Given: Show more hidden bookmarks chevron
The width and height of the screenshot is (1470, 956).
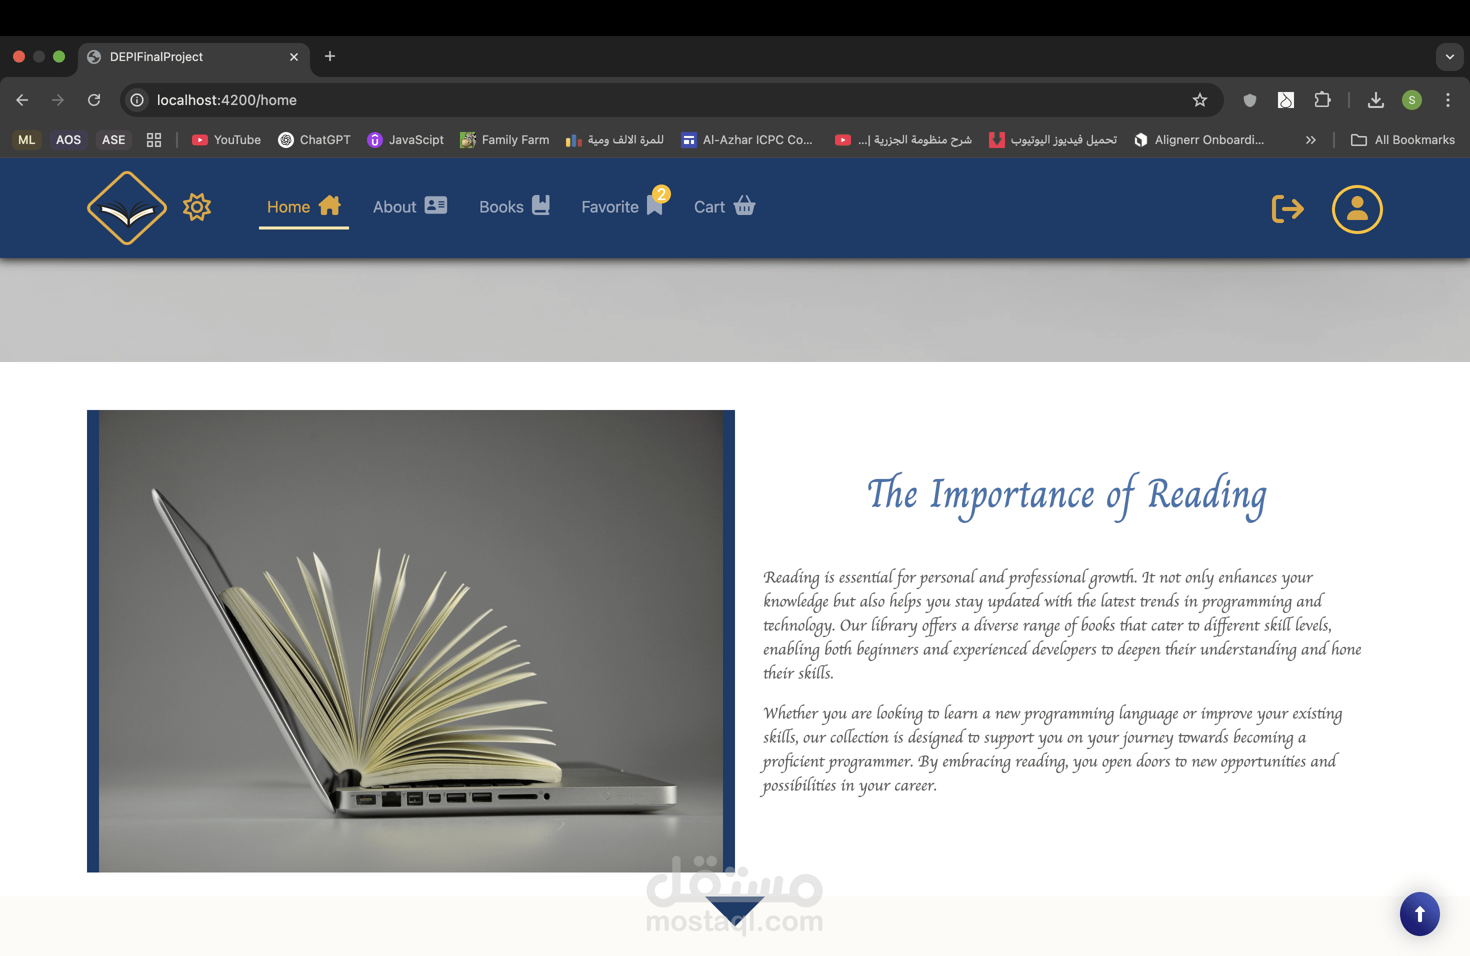Looking at the screenshot, I should coord(1310,139).
